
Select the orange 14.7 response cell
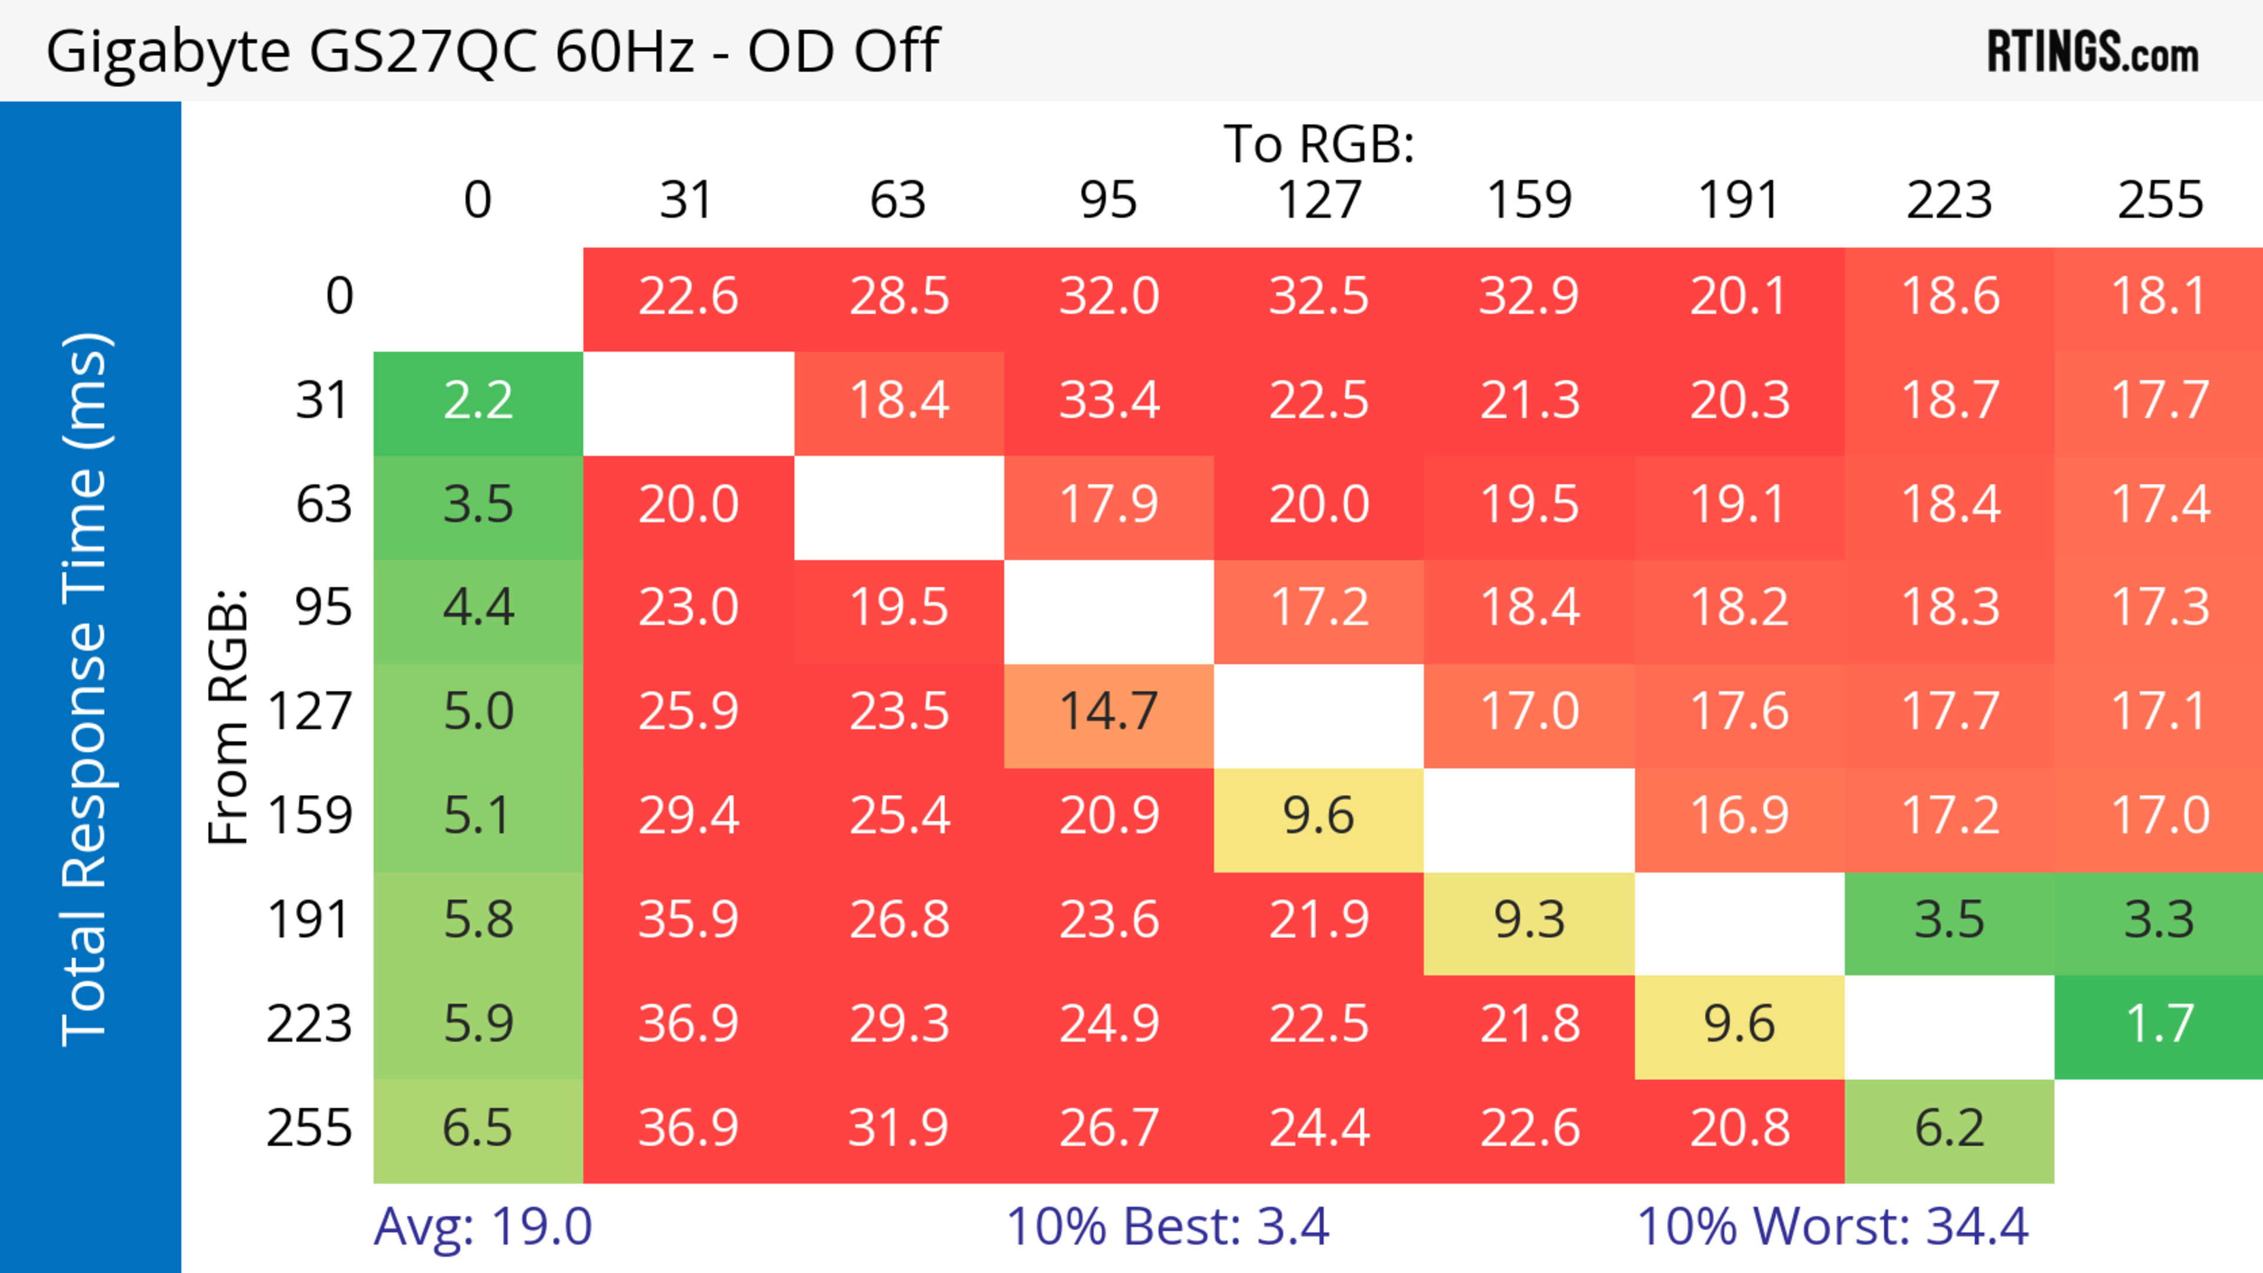point(1109,712)
